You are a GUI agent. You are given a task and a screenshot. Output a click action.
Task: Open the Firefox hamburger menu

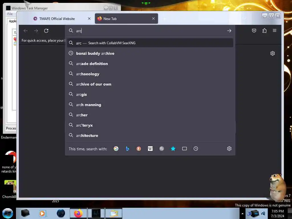click(x=275, y=30)
